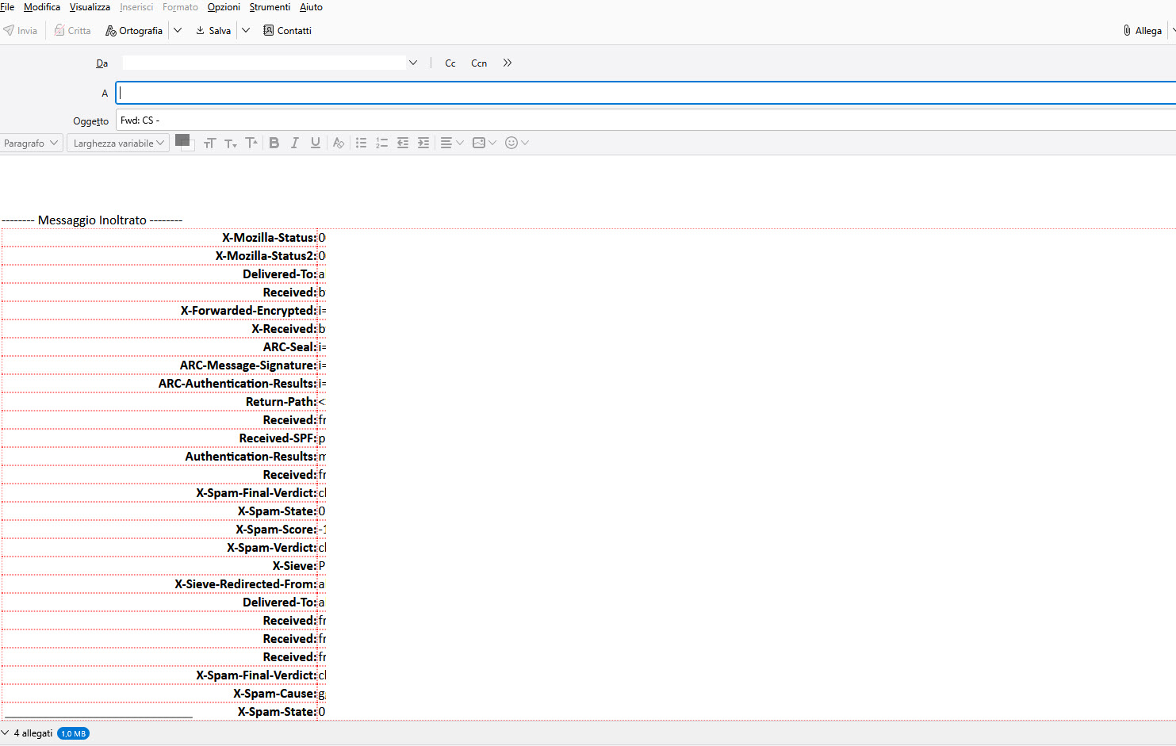Screen dimensions: 1176x746
Task: Click the decrease font size icon
Action: [x=231, y=143]
